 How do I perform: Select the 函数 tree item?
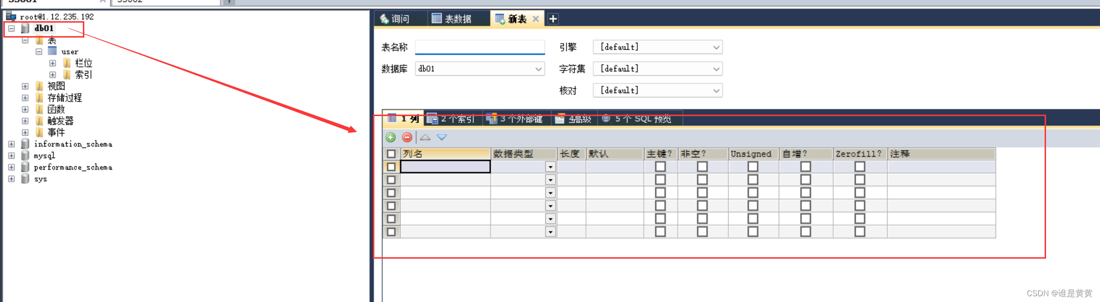[56, 109]
